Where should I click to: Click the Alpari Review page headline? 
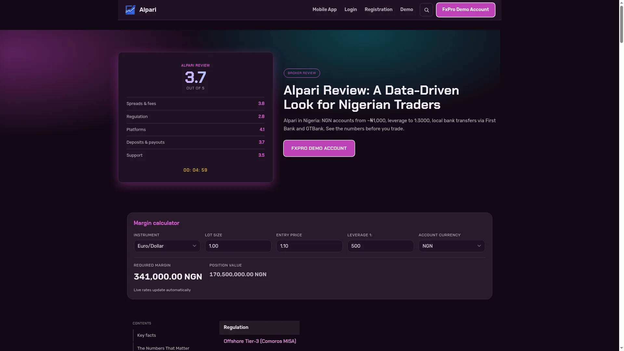(x=371, y=97)
